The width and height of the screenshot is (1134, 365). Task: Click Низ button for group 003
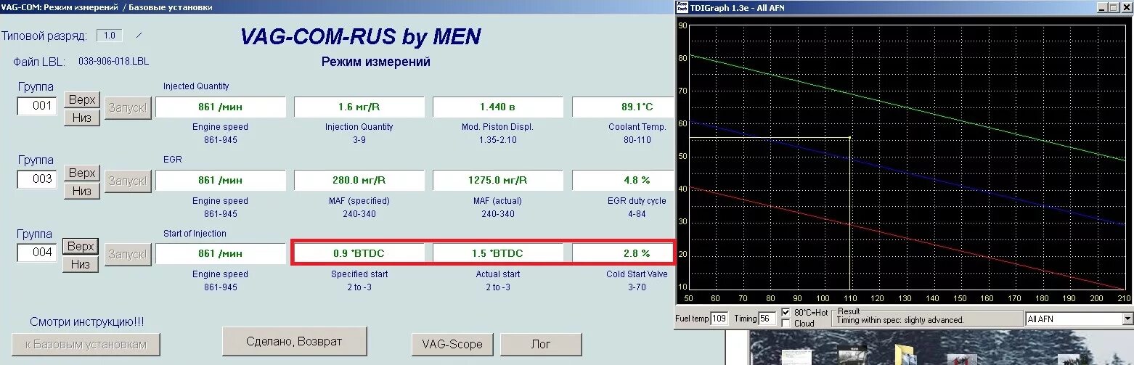[x=82, y=191]
